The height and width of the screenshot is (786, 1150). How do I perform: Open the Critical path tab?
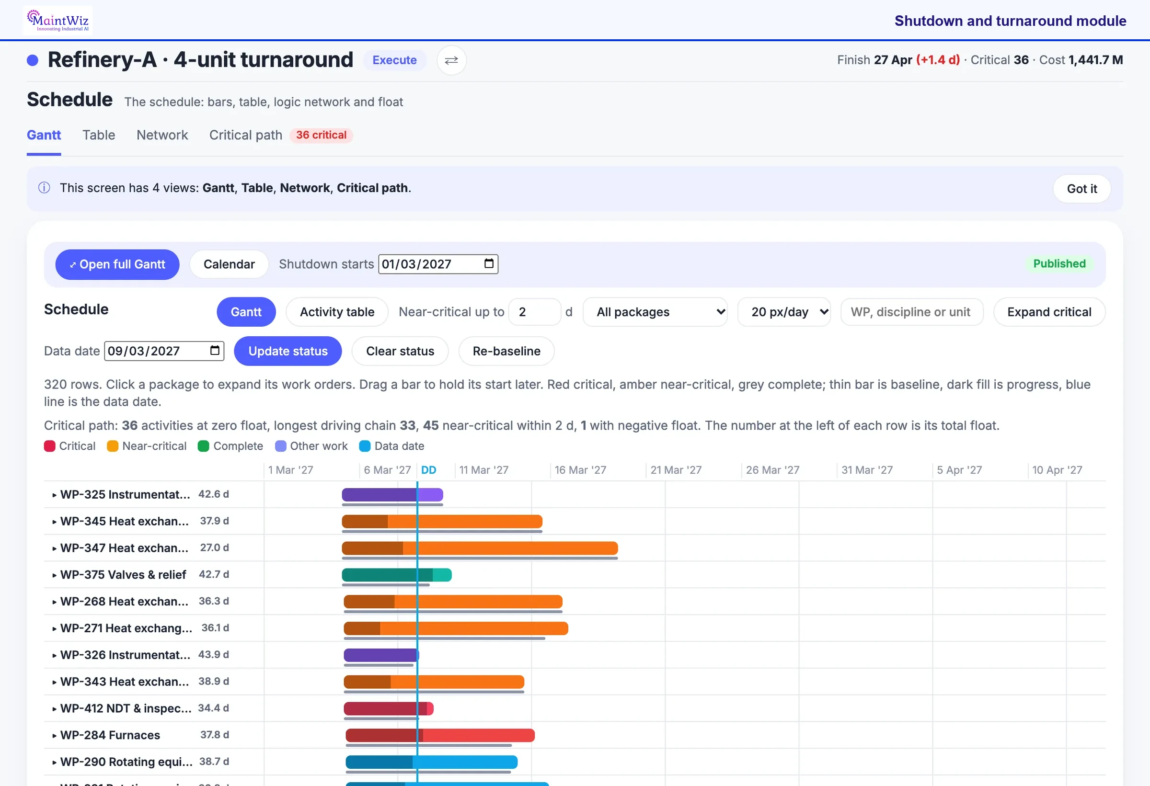245,135
